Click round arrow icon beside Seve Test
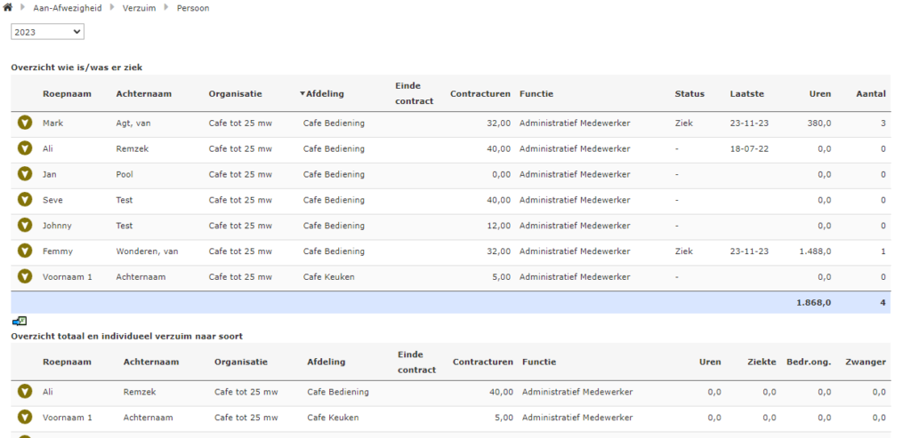 tap(25, 200)
